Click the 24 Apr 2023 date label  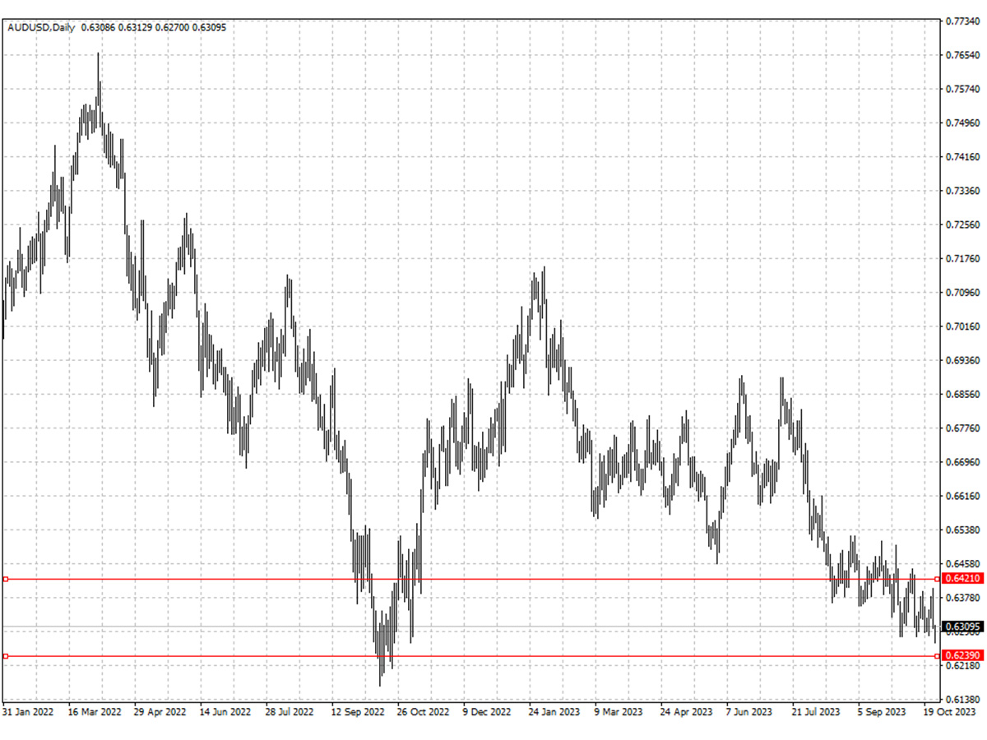pyautogui.click(x=687, y=712)
